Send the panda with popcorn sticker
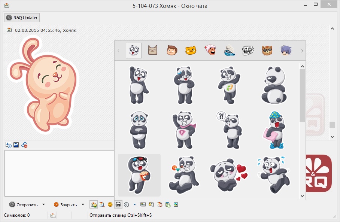The width and height of the screenshot is (340, 222). pos(139,175)
